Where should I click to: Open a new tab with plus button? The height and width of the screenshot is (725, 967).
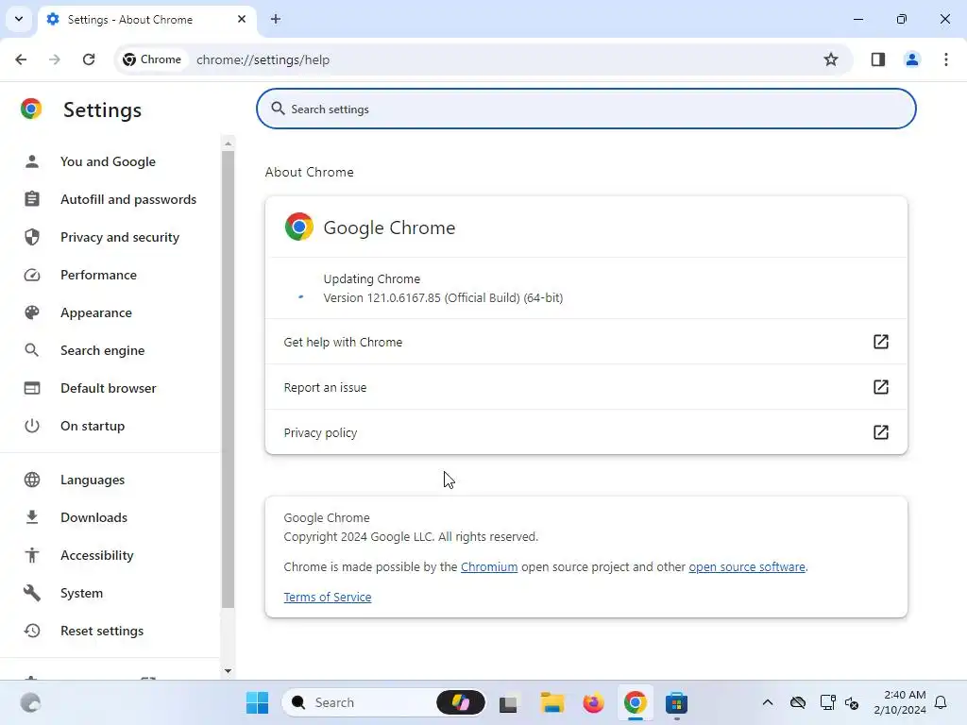point(276,19)
